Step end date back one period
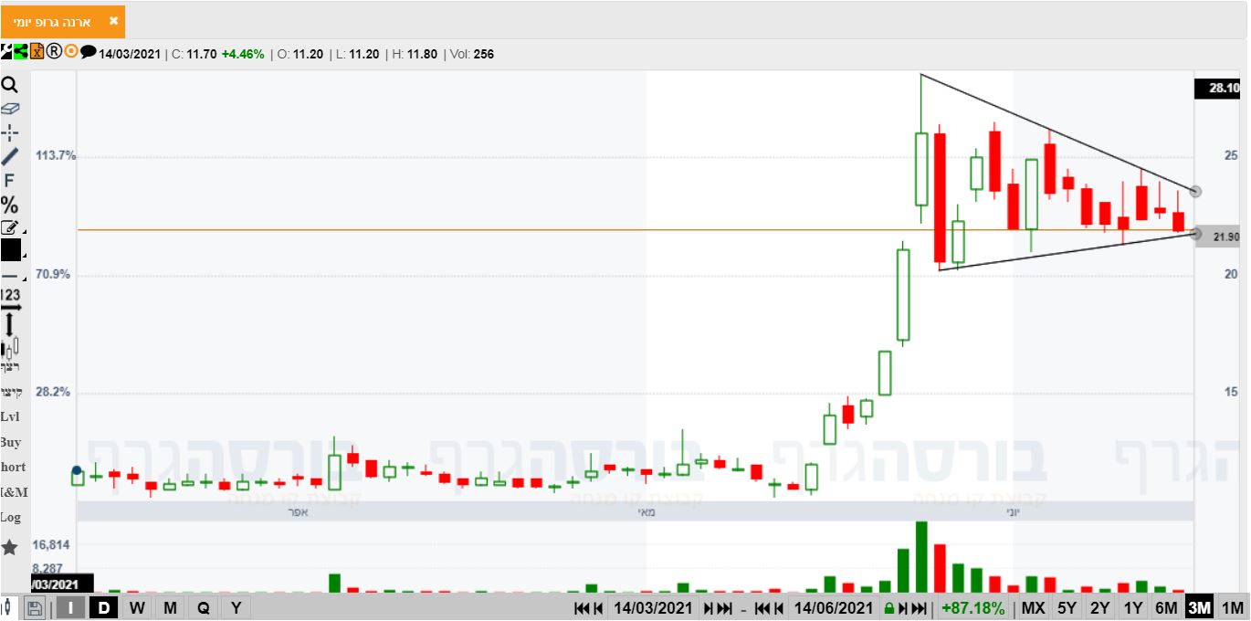The image size is (1251, 621). (x=779, y=609)
